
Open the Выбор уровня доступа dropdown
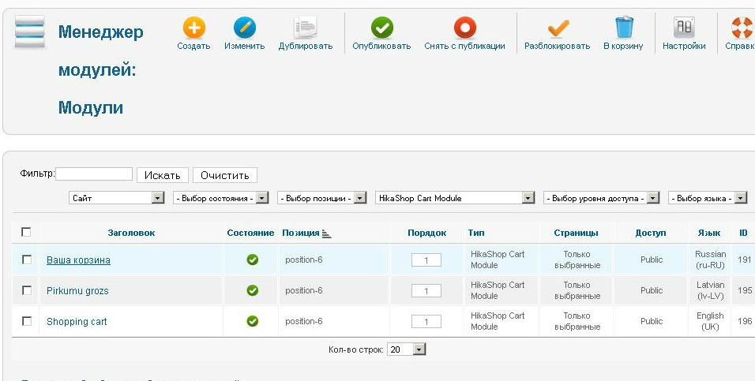[x=602, y=198]
